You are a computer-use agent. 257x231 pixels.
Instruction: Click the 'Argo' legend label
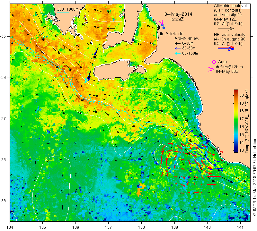[222, 62]
